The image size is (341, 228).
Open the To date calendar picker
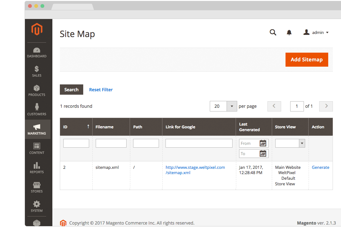263,154
